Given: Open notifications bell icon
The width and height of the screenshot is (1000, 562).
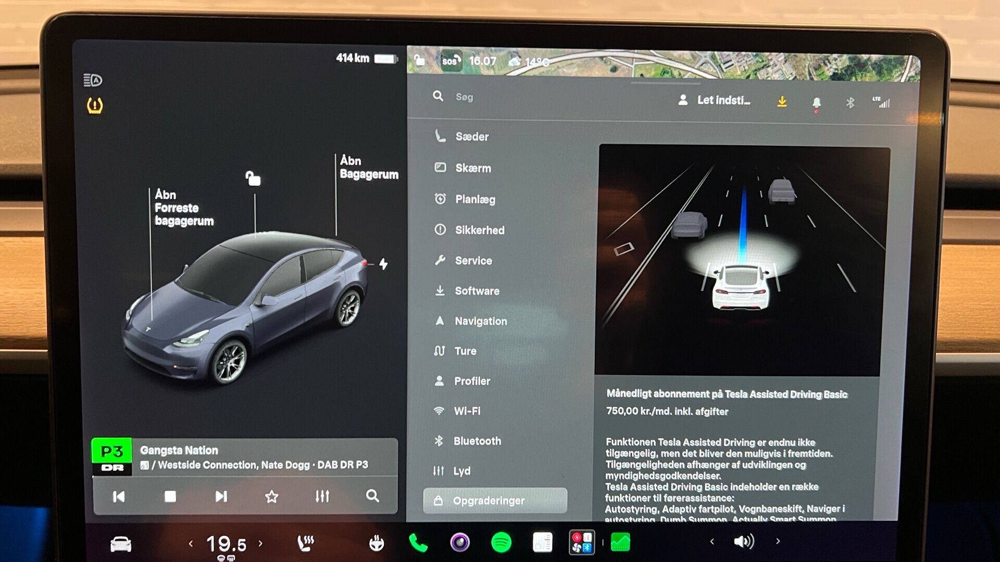Looking at the screenshot, I should (816, 103).
